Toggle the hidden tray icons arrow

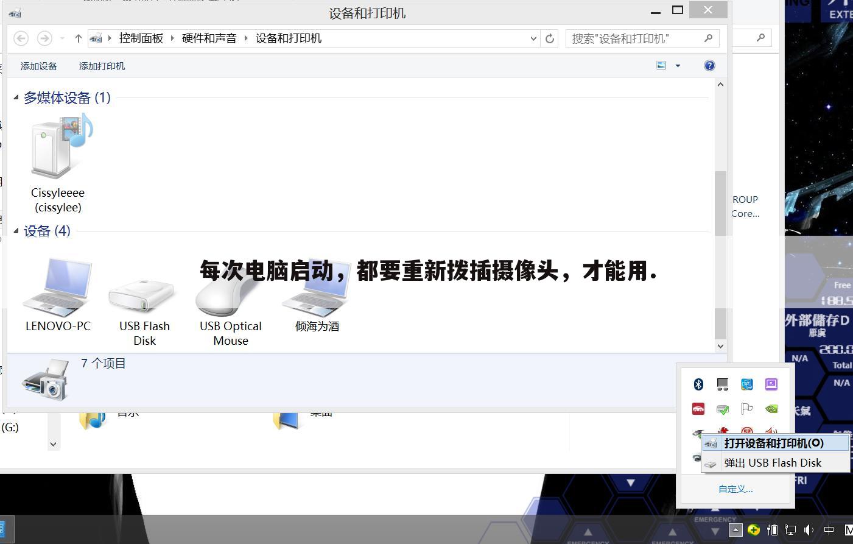[x=735, y=530]
